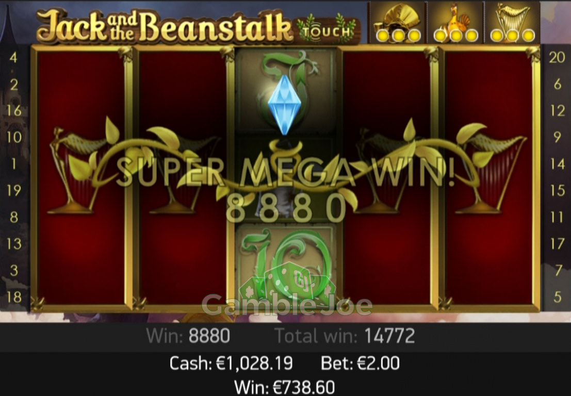The width and height of the screenshot is (571, 396).
Task: Tap the Cash €1,028.19 balance
Action: coord(231,363)
